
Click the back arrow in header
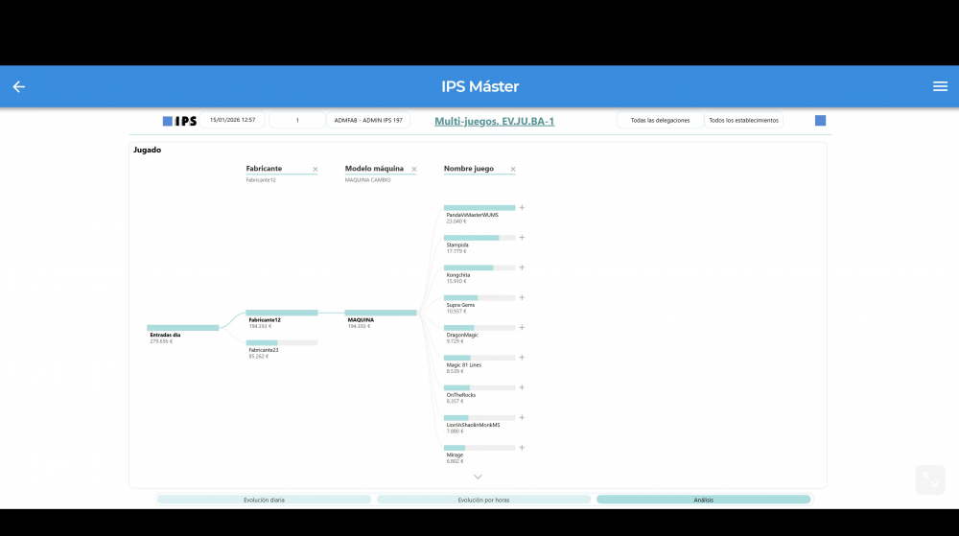tap(18, 86)
